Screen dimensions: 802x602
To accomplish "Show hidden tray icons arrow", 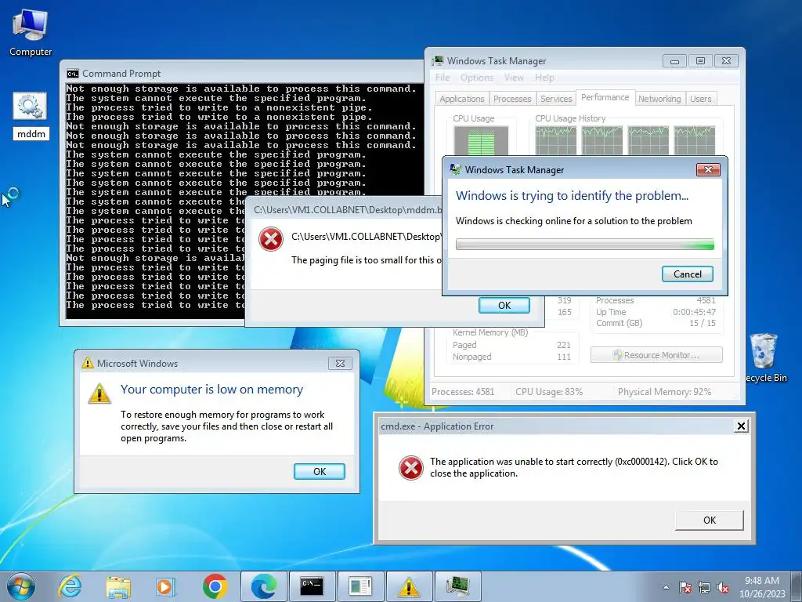I will coord(666,587).
